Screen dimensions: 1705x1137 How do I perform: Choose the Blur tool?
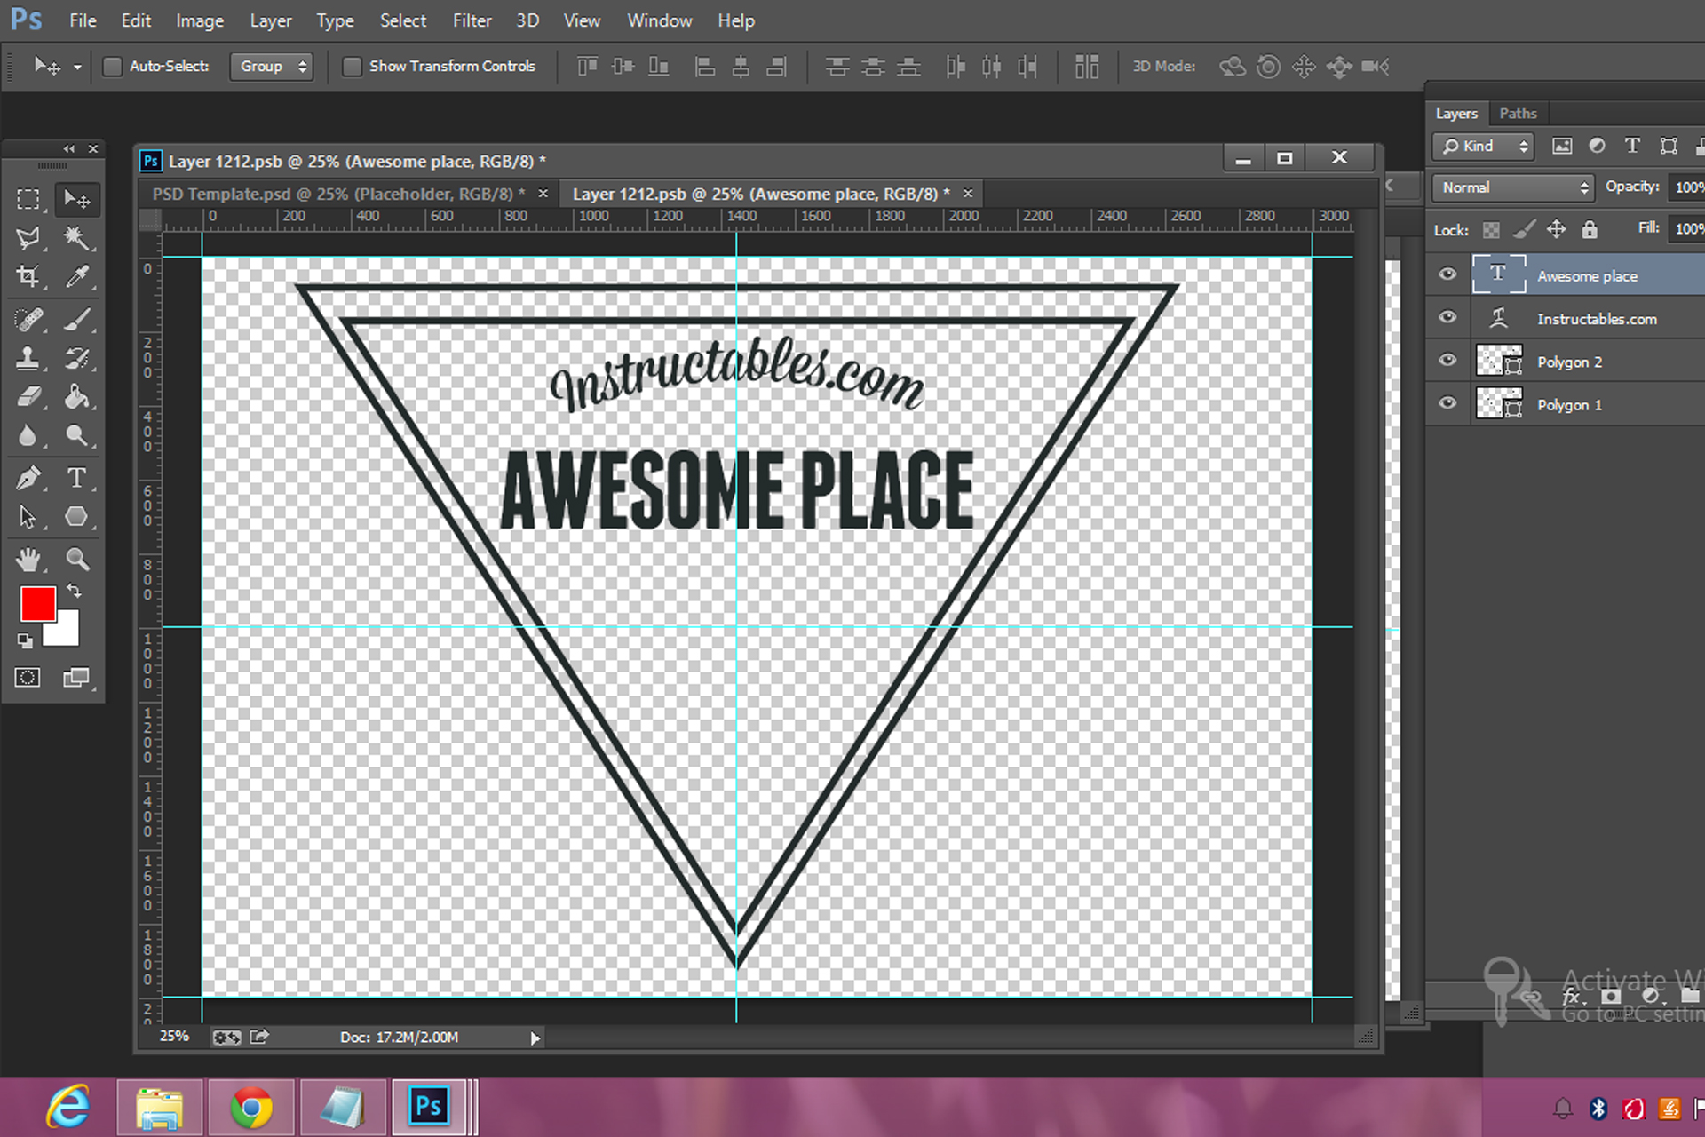pyautogui.click(x=28, y=436)
